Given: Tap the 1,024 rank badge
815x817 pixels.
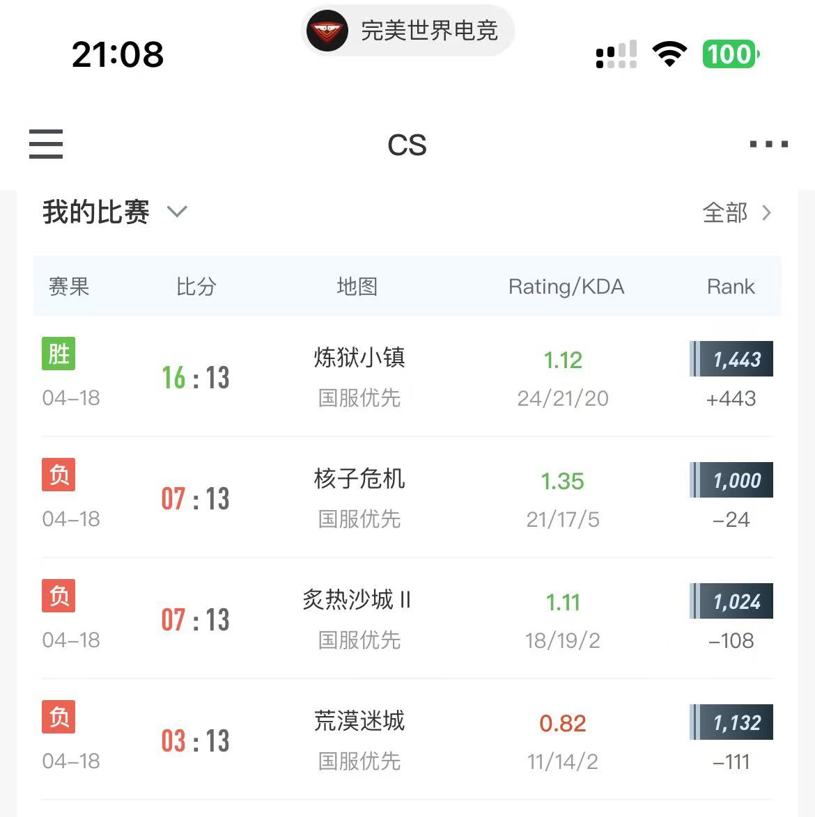Looking at the screenshot, I should pos(731,601).
